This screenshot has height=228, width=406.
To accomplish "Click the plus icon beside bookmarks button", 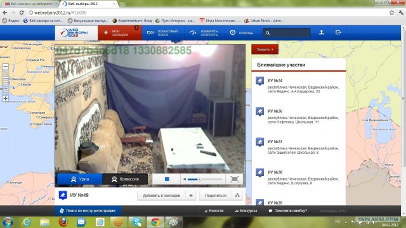I will [191, 196].
